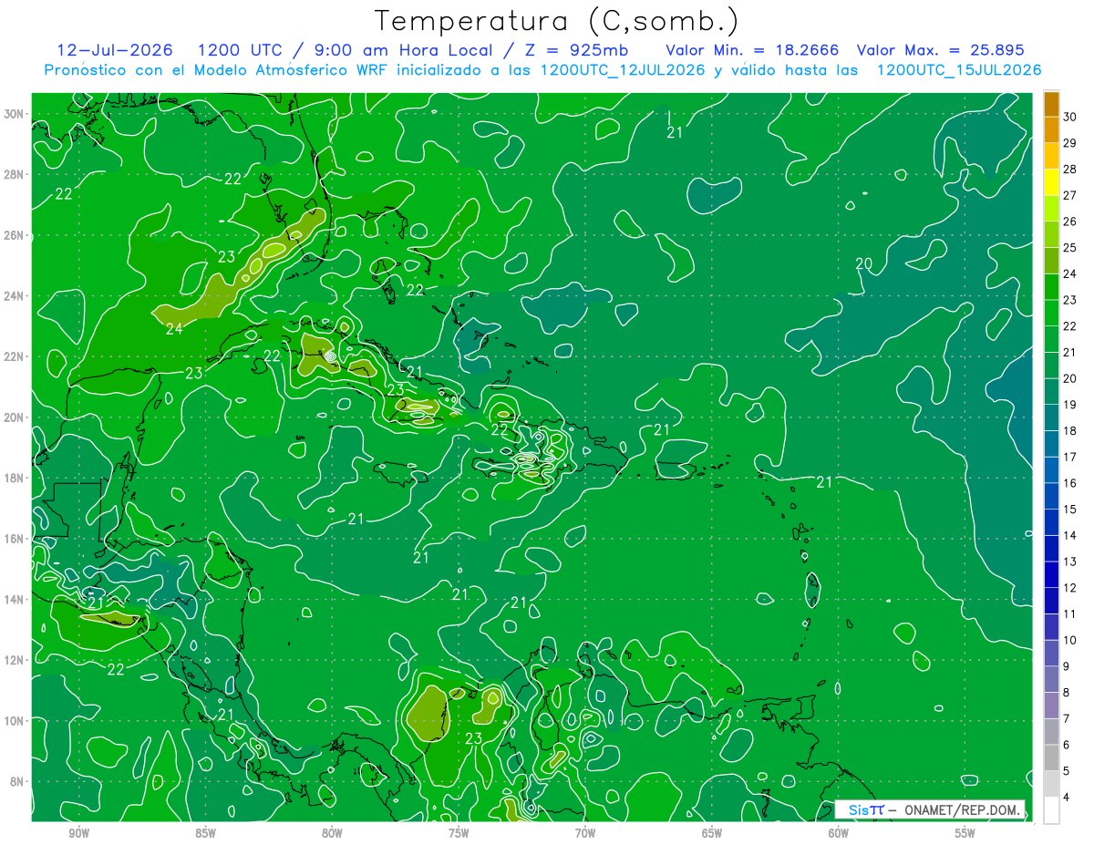This screenshot has width=1094, height=845.
Task: Click the "55W" longitude axis label
Action: click(x=965, y=832)
